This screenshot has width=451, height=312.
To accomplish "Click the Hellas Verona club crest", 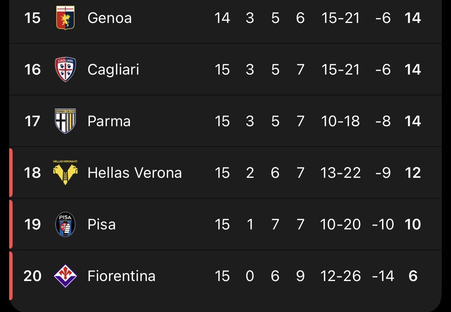I will (65, 173).
